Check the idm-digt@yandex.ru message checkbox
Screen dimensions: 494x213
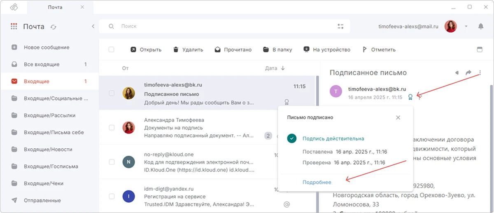(112, 197)
